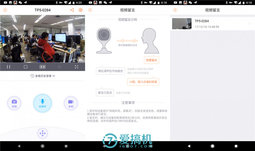Tap the live camera video feed
Image resolution: width=255 pixels, height=151 pixels.
tap(43, 39)
